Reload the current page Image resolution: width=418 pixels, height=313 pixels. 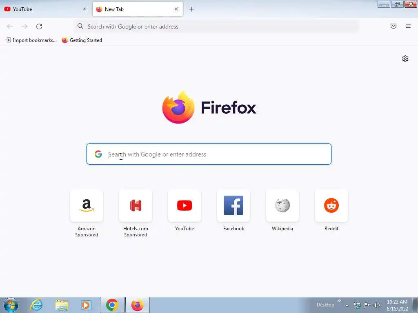[x=39, y=26]
